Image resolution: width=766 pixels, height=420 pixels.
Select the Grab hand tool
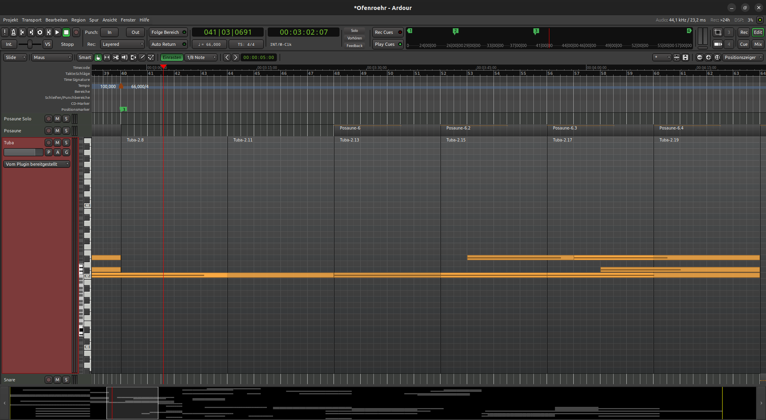98,57
